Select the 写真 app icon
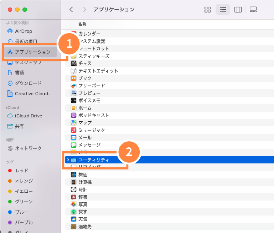Image resolution: width=274 pixels, height=233 pixels. [73, 204]
